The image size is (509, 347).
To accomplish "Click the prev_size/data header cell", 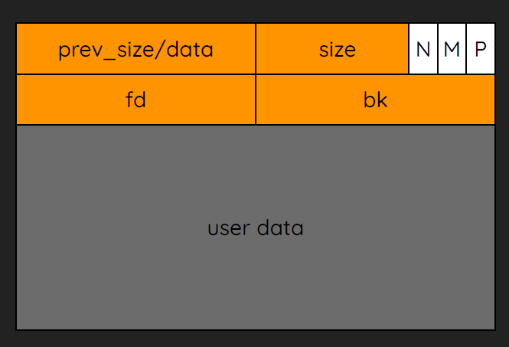I will pos(135,49).
